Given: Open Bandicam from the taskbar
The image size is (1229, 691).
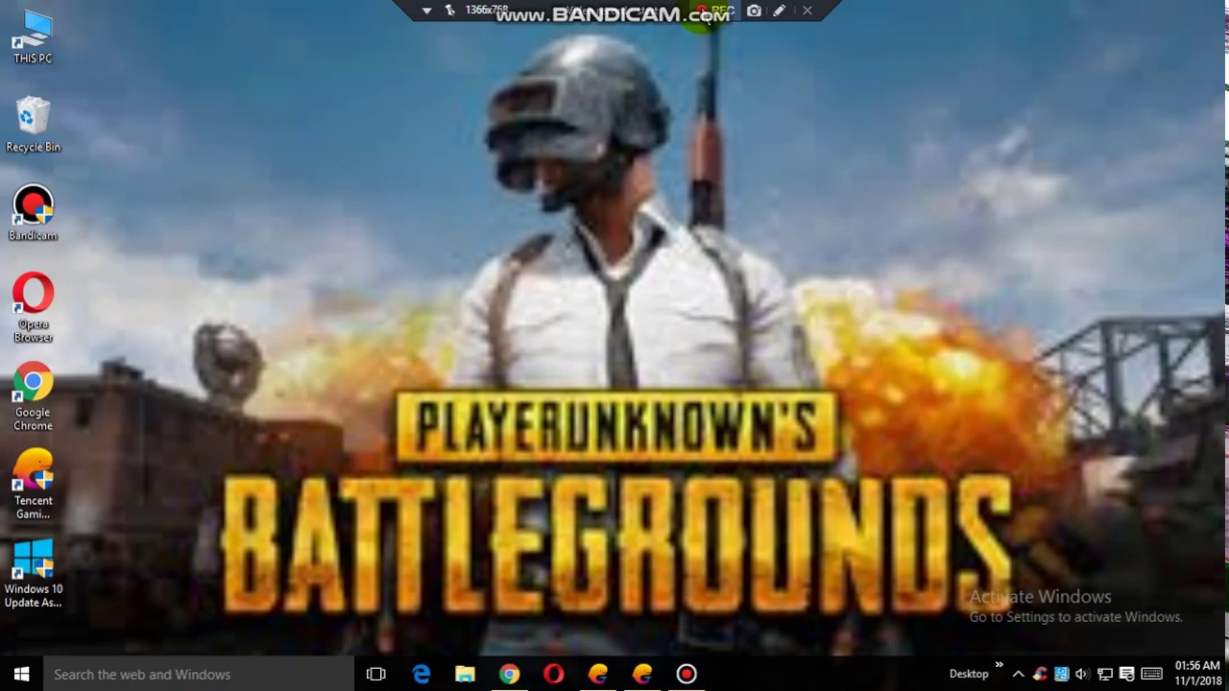Looking at the screenshot, I should point(686,674).
